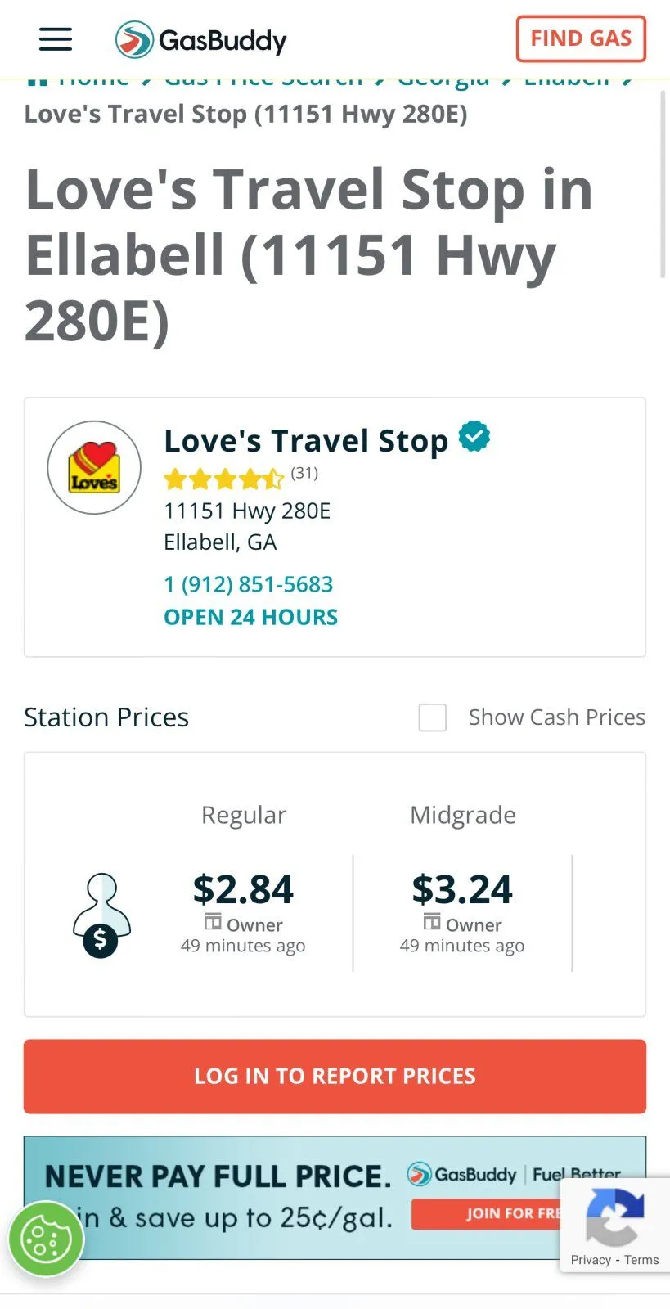Open the hamburger navigation menu
Screen dimensions: 670x1309
tap(56, 39)
